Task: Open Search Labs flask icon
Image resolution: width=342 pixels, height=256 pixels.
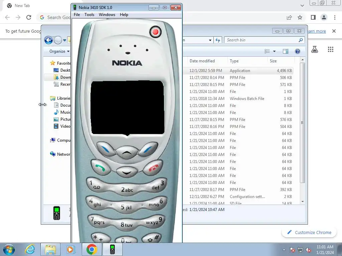Action: [314, 49]
